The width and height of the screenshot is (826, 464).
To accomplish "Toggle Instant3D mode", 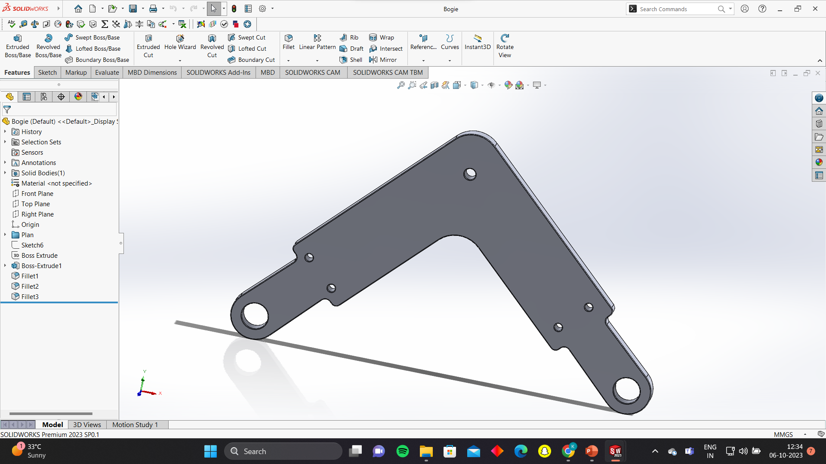I will [x=478, y=42].
